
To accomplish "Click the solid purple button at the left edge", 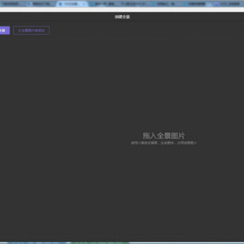I will [5, 30].
